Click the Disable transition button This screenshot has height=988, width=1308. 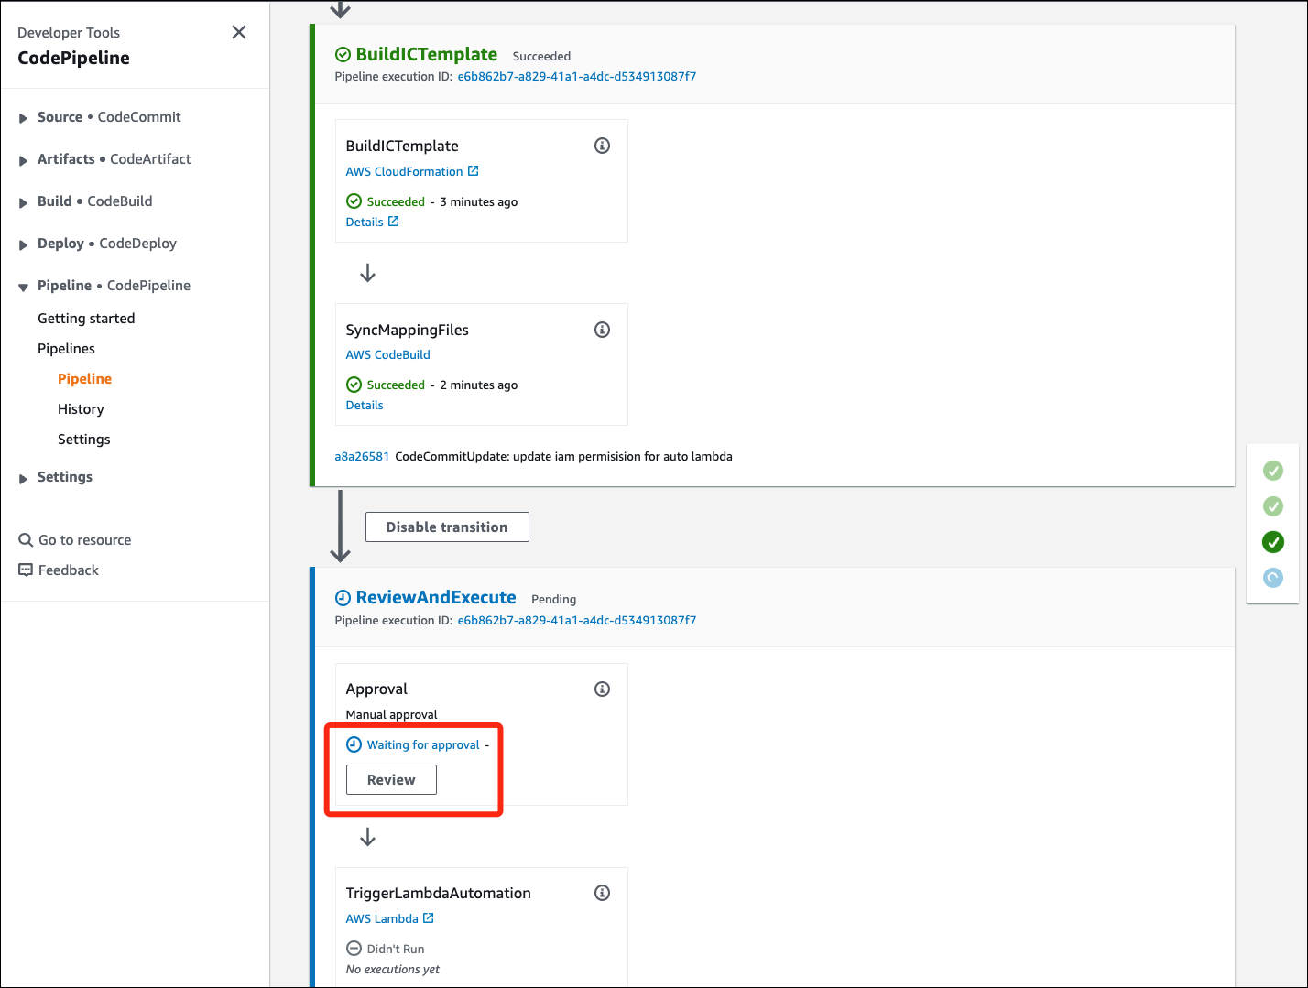point(447,527)
